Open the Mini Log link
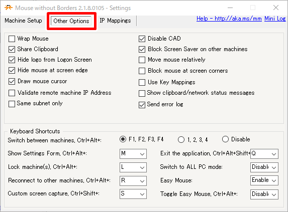This screenshot has width=288, height=212. (275, 19)
